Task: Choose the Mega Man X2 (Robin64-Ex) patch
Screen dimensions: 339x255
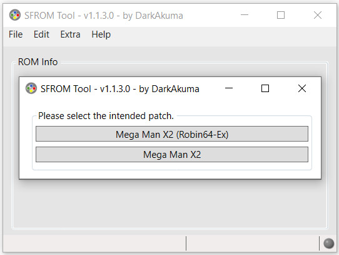Action: [x=172, y=134]
